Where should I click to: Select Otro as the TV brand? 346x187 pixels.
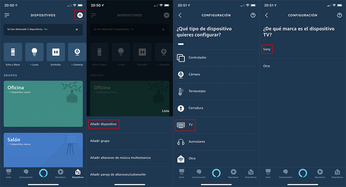[x=302, y=66]
